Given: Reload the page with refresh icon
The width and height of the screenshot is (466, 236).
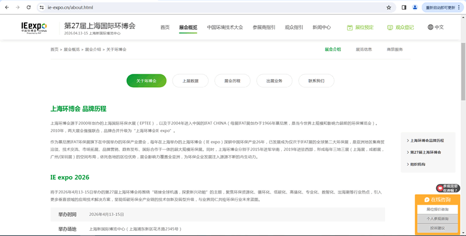Looking at the screenshot, I should pos(29,8).
